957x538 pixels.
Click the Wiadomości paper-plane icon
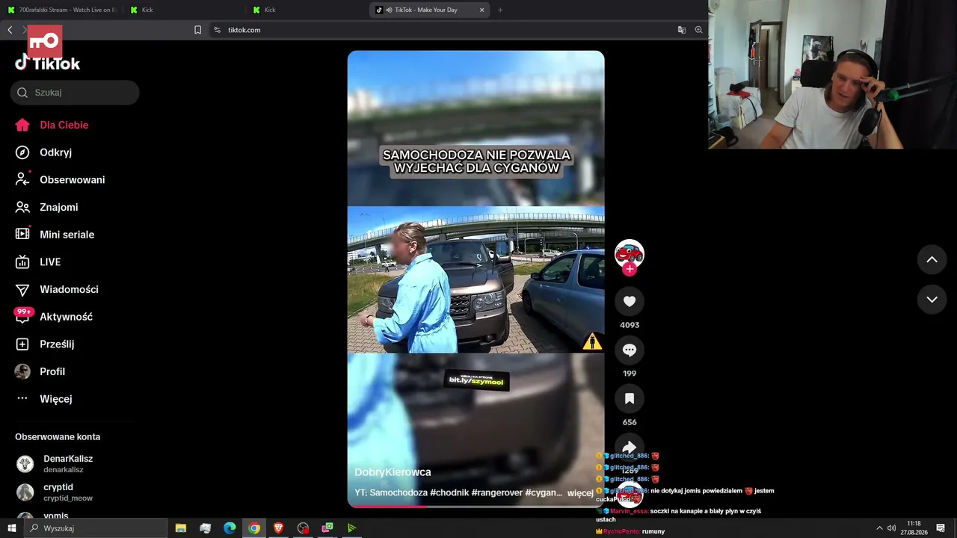click(22, 289)
